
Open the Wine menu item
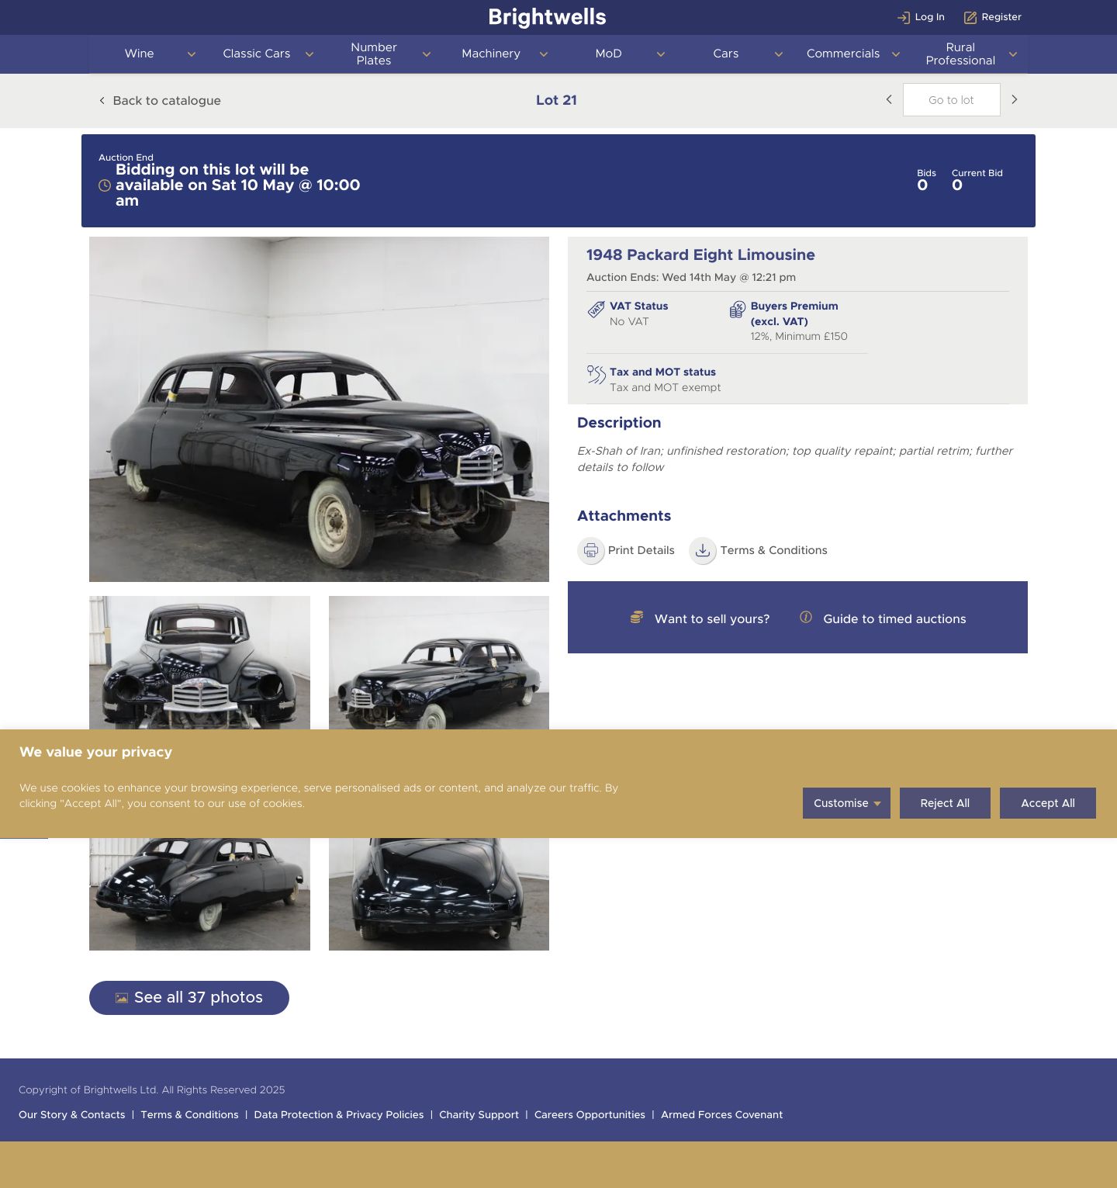(140, 54)
